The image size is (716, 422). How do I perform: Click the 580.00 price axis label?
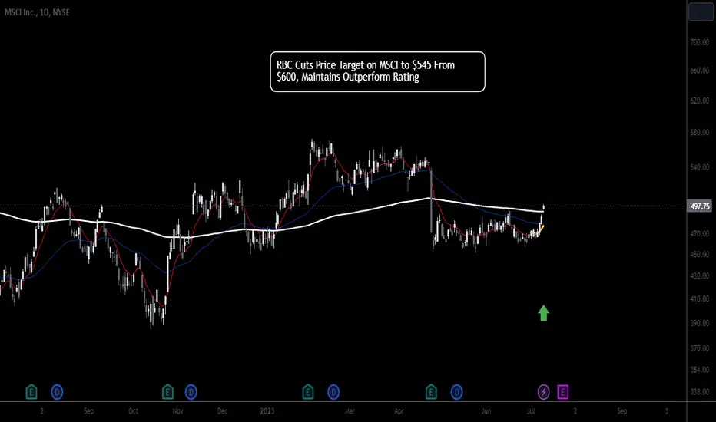(700, 132)
